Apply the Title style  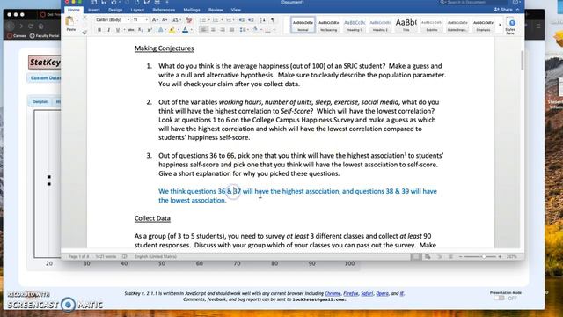(406, 26)
